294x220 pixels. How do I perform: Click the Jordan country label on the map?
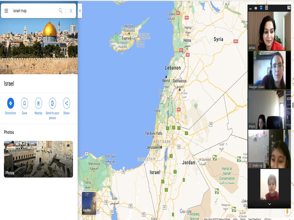[x=189, y=163]
